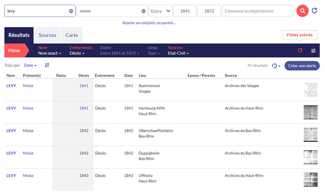325x193 pixels.
Task: Open the search history clock icon
Action: [x=276, y=66]
